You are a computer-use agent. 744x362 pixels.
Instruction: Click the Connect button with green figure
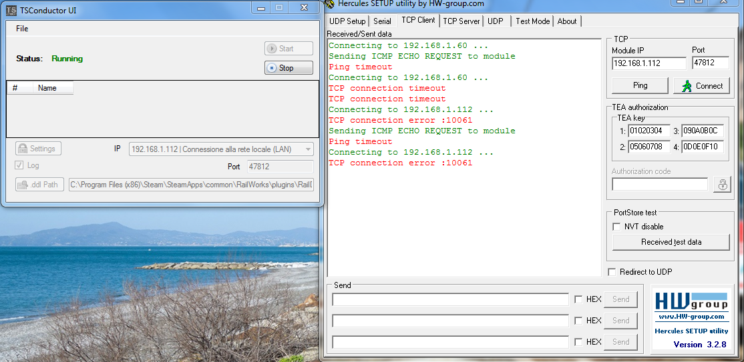(x=701, y=86)
